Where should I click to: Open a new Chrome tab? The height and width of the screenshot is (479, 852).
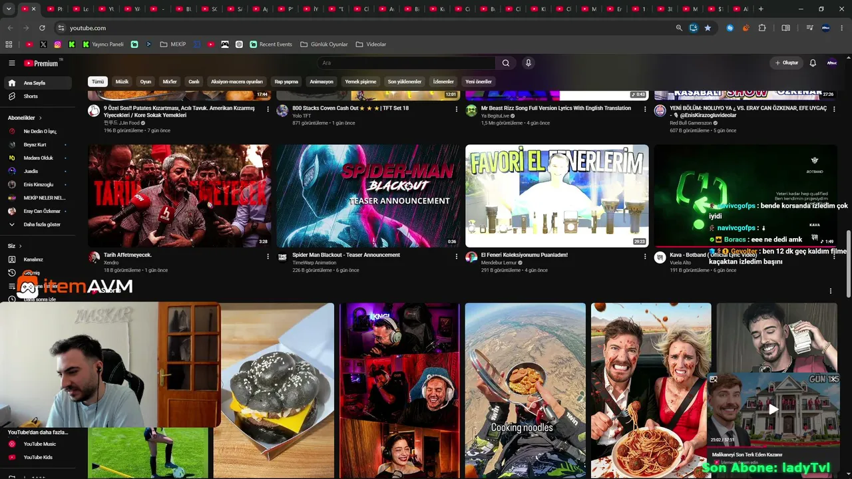(761, 9)
